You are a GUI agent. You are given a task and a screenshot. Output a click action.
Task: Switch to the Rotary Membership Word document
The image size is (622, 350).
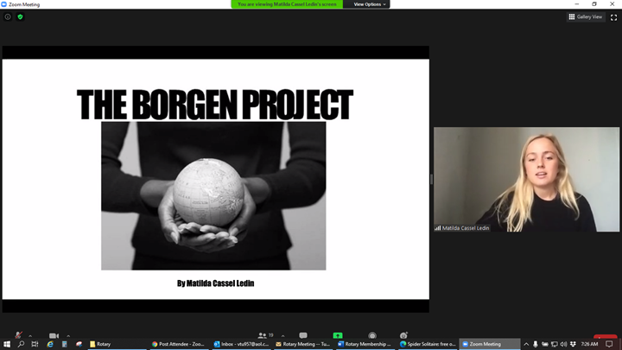coord(365,344)
